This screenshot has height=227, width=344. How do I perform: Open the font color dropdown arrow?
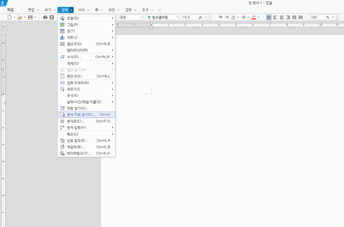259,17
